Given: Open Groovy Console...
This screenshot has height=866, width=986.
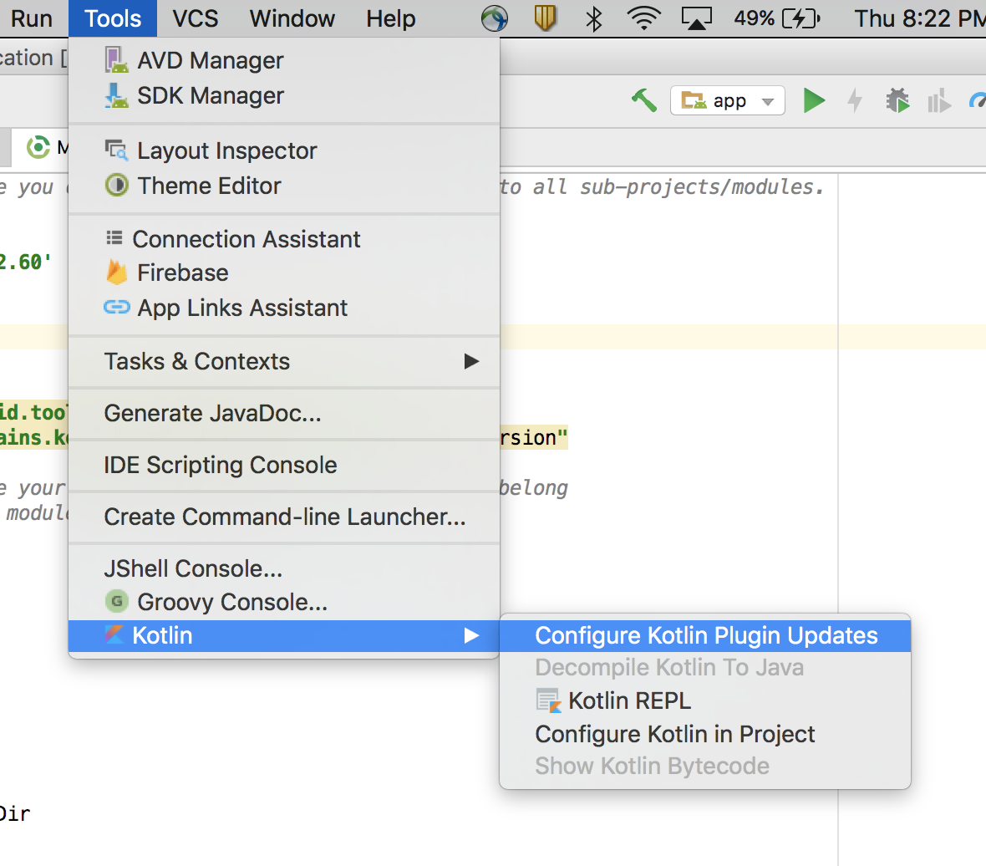Looking at the screenshot, I should (283, 603).
